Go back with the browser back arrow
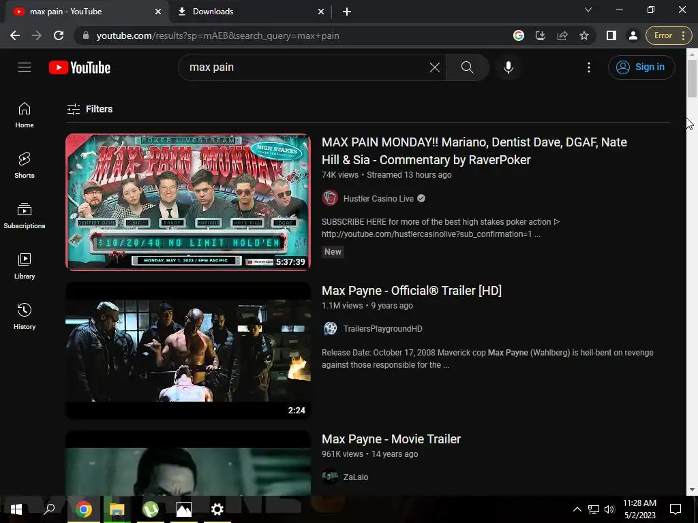Screen dimensions: 698x523 click(15, 35)
